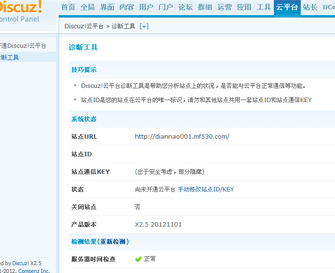The height and width of the screenshot is (273, 335).
Task: Click the 服务器时间检查 label
Action: coord(93,259)
